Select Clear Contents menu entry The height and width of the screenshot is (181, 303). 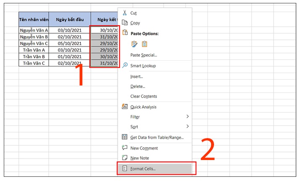point(144,96)
